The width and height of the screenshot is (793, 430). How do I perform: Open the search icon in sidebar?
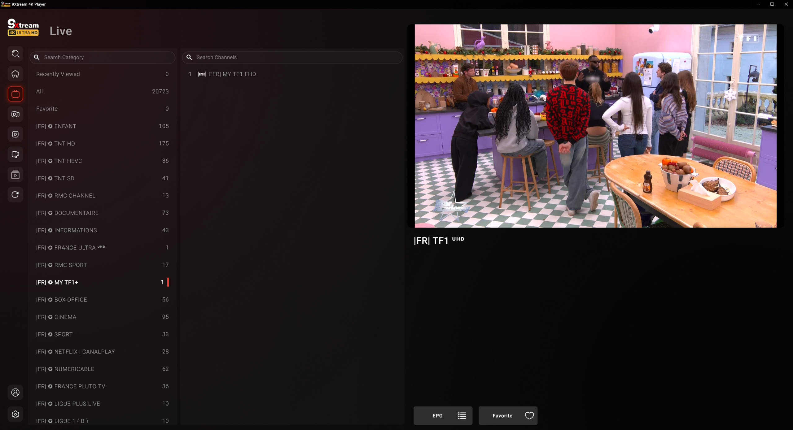click(15, 54)
